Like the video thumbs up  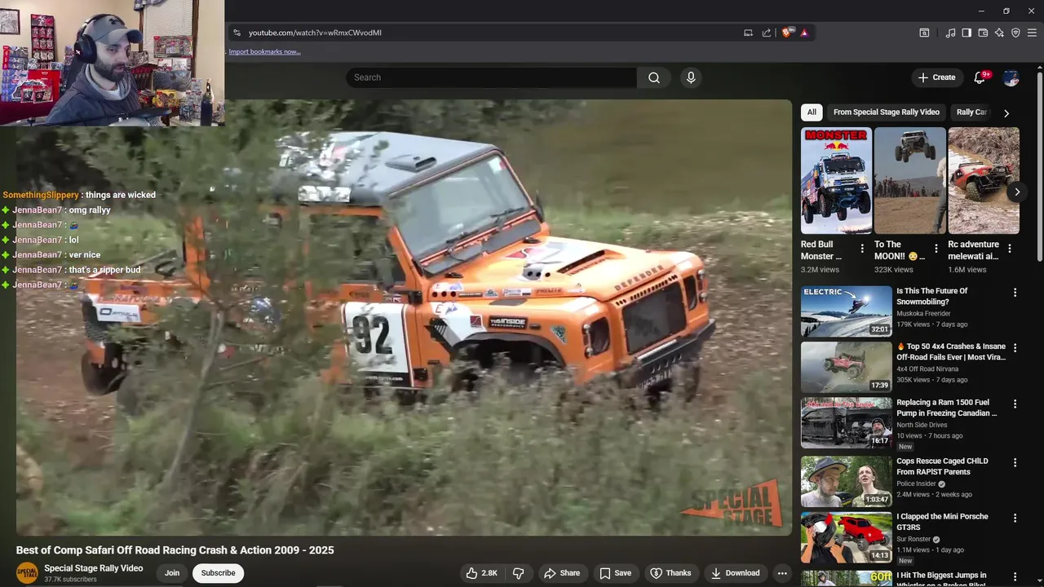[x=481, y=573]
